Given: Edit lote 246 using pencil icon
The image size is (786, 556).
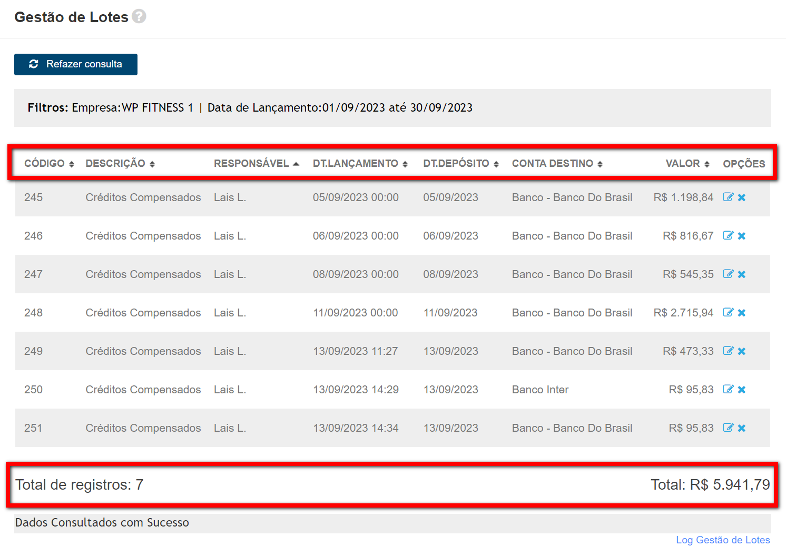Looking at the screenshot, I should pos(728,235).
